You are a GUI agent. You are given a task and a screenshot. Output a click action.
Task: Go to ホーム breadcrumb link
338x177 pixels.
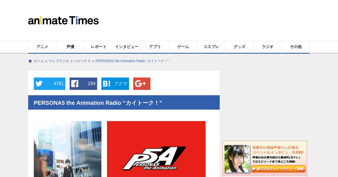(x=39, y=61)
